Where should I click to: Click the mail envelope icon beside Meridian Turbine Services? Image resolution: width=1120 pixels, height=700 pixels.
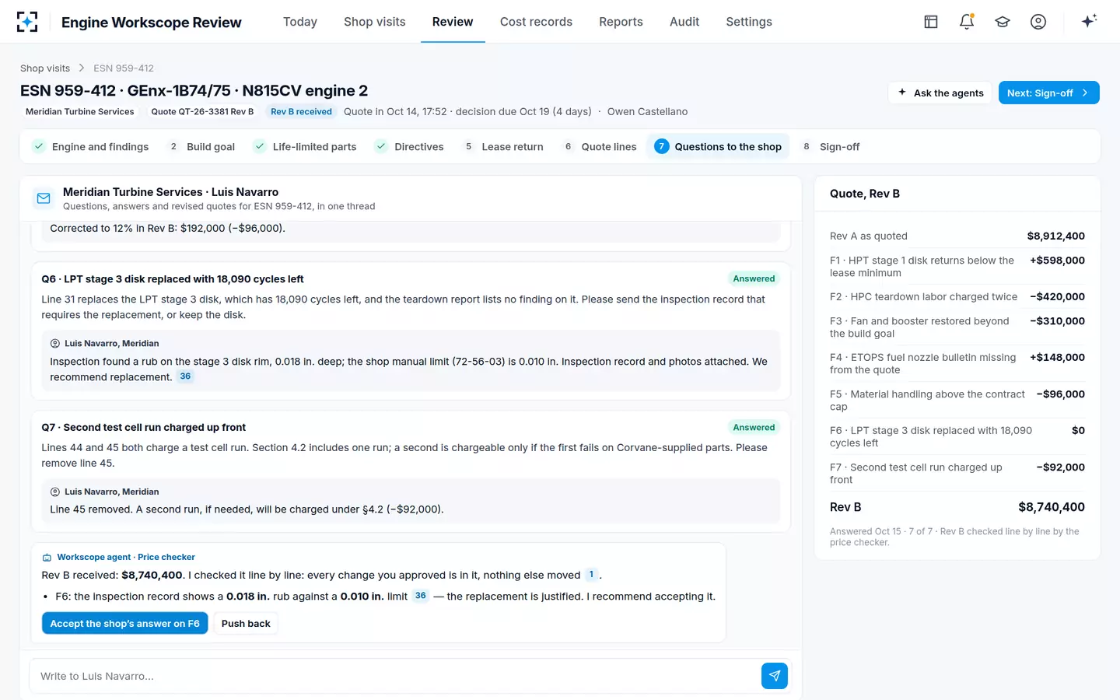point(44,198)
